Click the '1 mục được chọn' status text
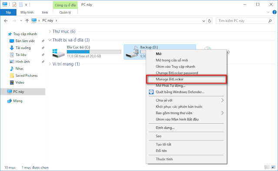Image resolution: width=278 pixels, height=171 pixels. [35, 168]
